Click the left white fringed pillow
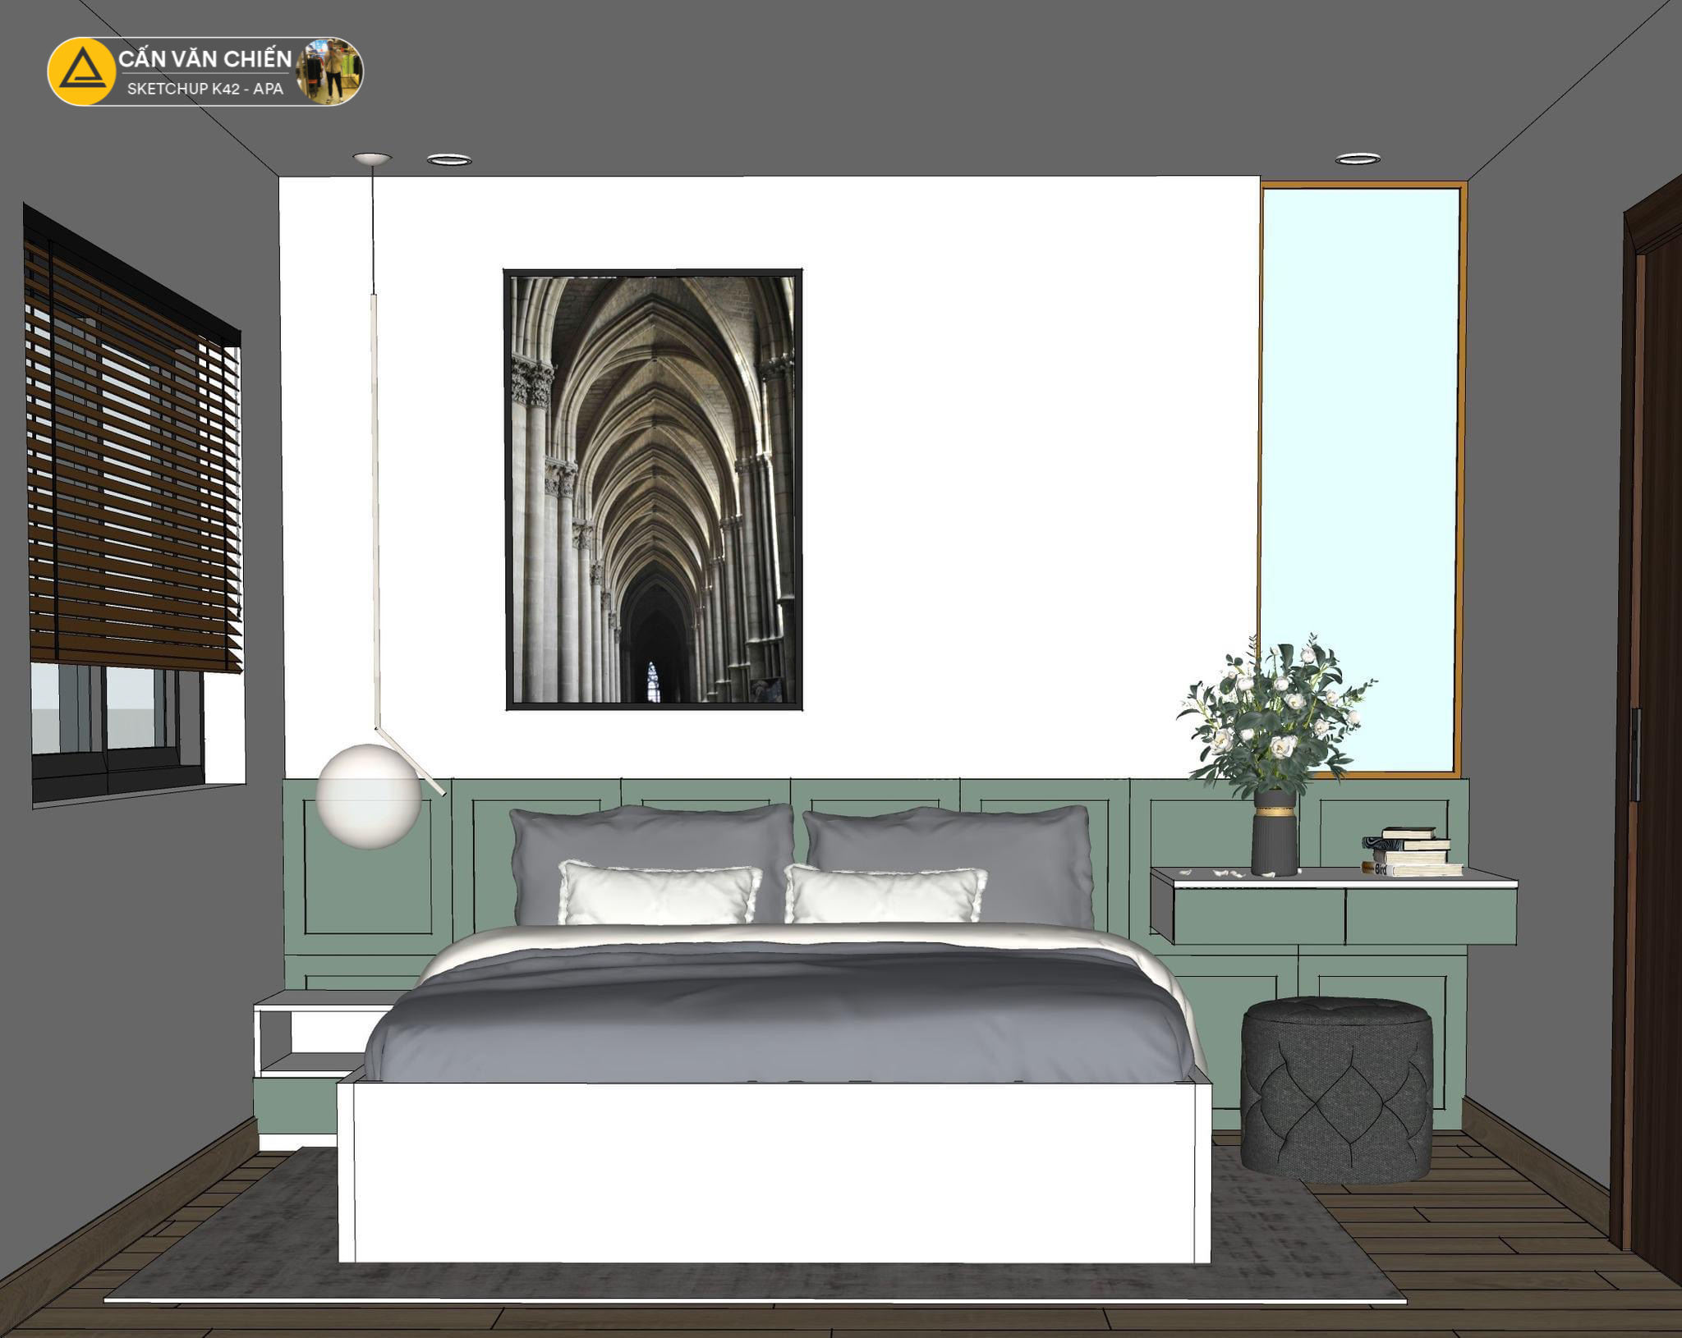The height and width of the screenshot is (1338, 1682). (659, 893)
